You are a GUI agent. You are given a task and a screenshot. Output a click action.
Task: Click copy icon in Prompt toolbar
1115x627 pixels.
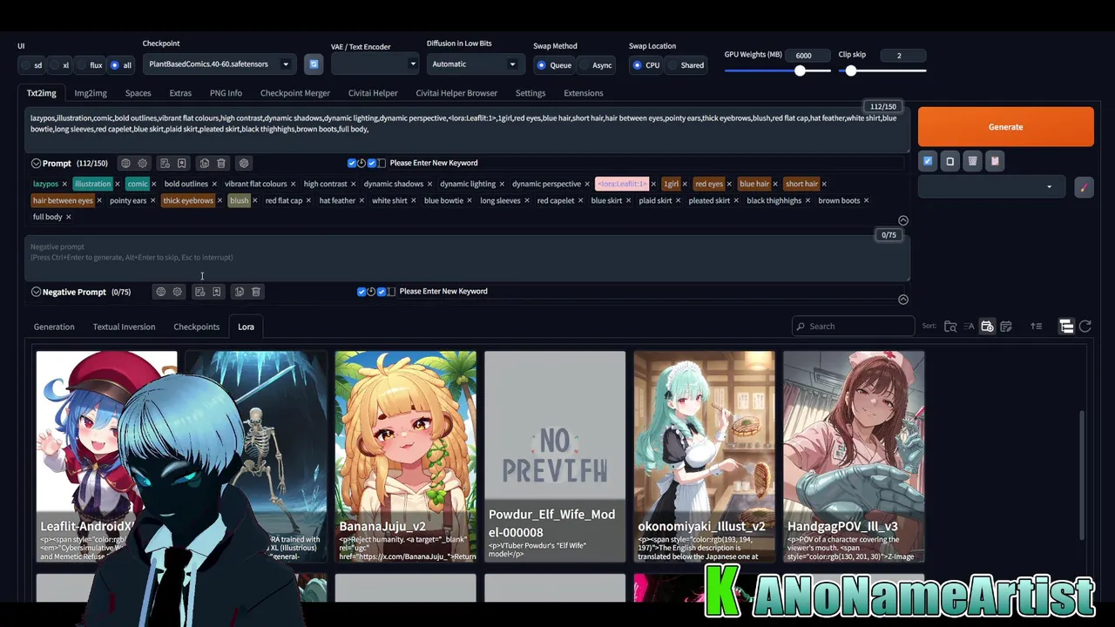pos(204,163)
